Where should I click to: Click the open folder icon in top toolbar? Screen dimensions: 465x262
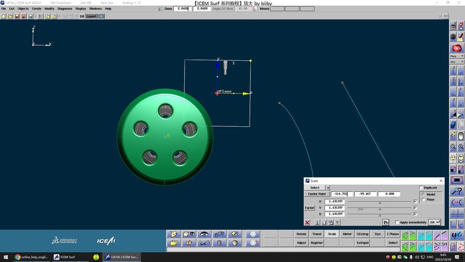10,16
